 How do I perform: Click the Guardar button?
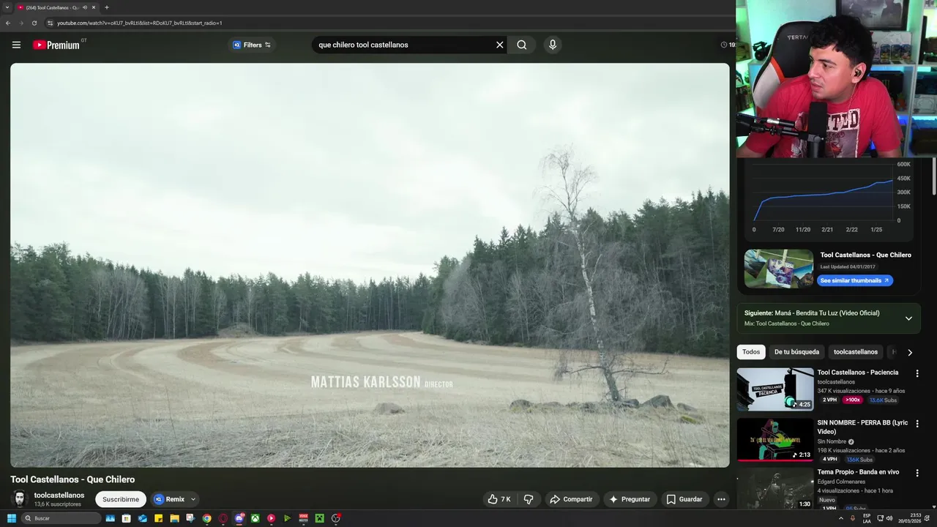tap(684, 499)
